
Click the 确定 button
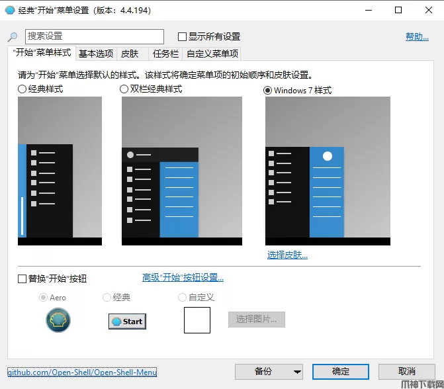pos(340,371)
